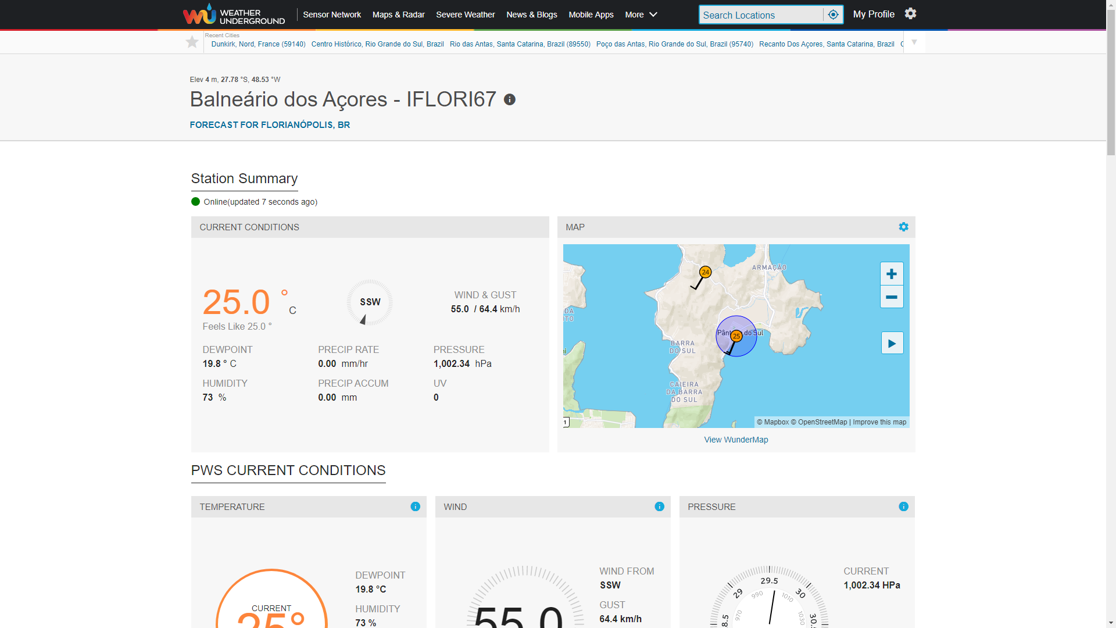Click the Station Summary heading
1116x628 pixels.
pyautogui.click(x=244, y=179)
